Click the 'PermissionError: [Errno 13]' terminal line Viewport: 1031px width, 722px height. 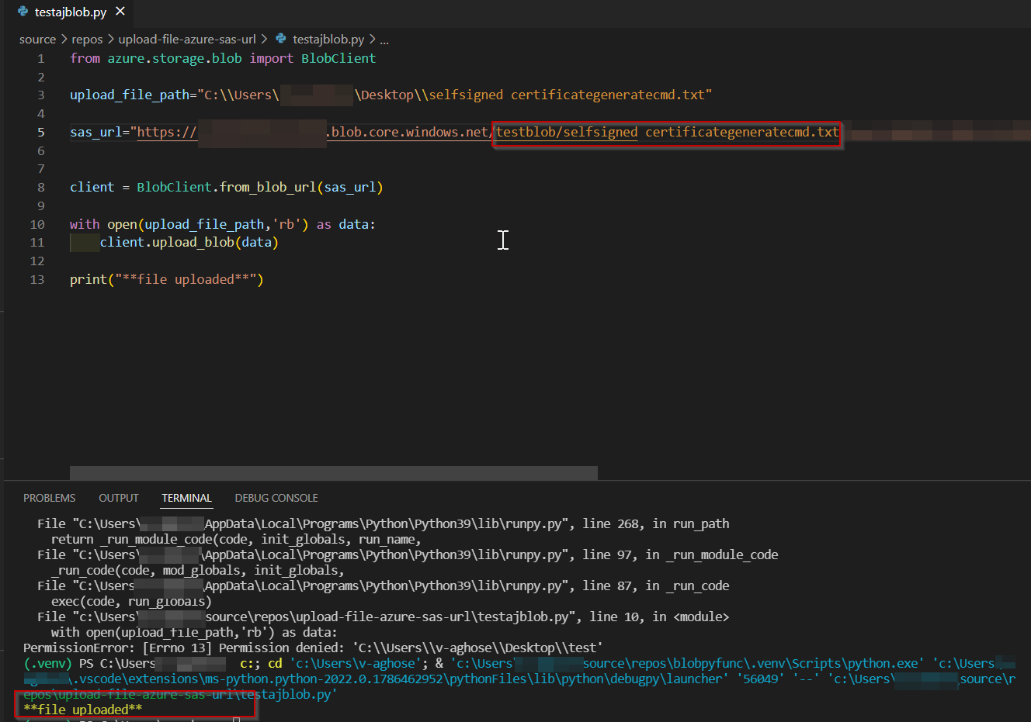(313, 648)
